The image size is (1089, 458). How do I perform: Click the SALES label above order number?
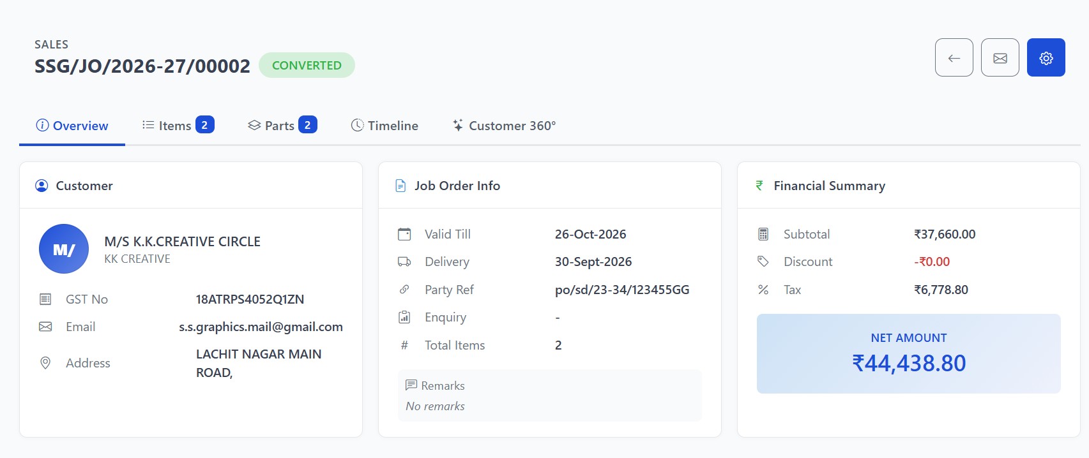click(51, 44)
